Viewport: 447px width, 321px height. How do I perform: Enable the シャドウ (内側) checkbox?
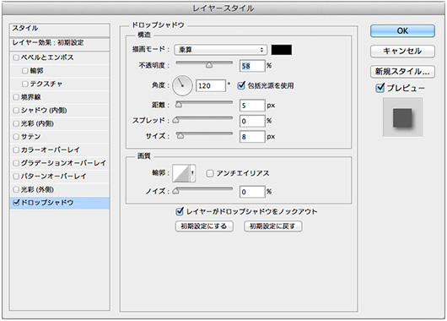pos(16,110)
